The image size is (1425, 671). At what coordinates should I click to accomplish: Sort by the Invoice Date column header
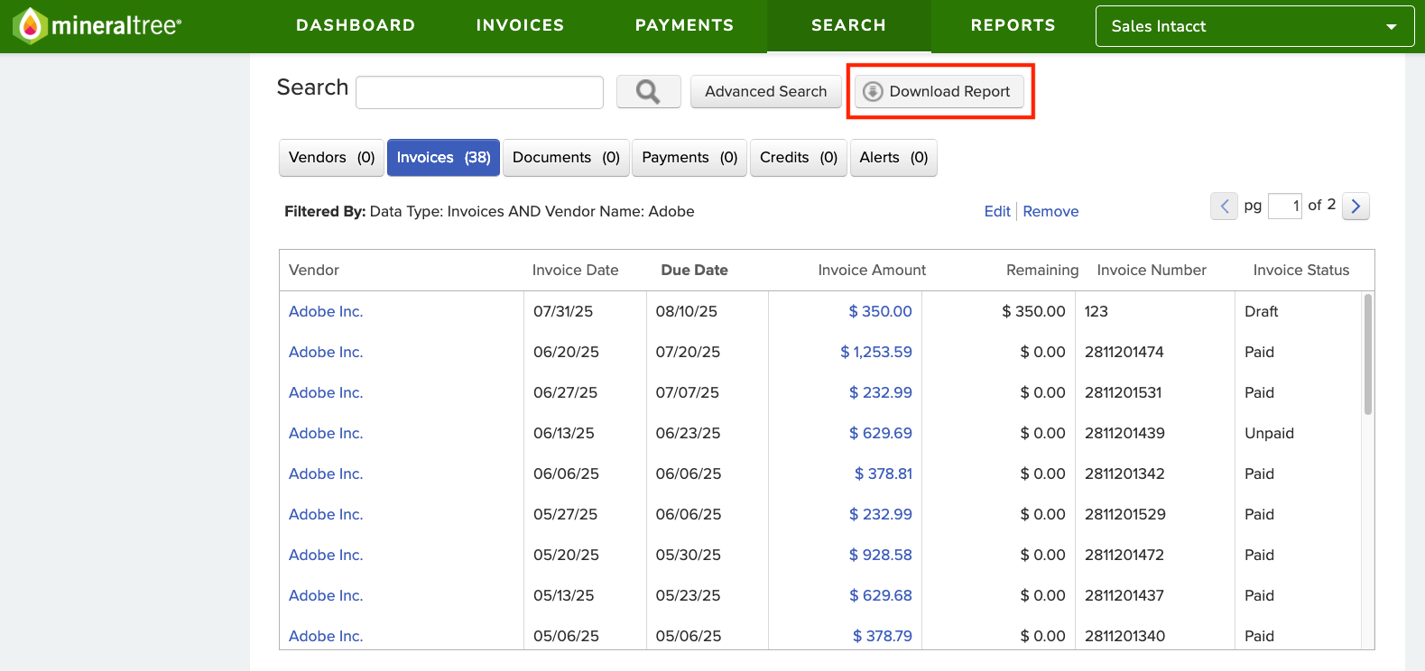click(575, 270)
